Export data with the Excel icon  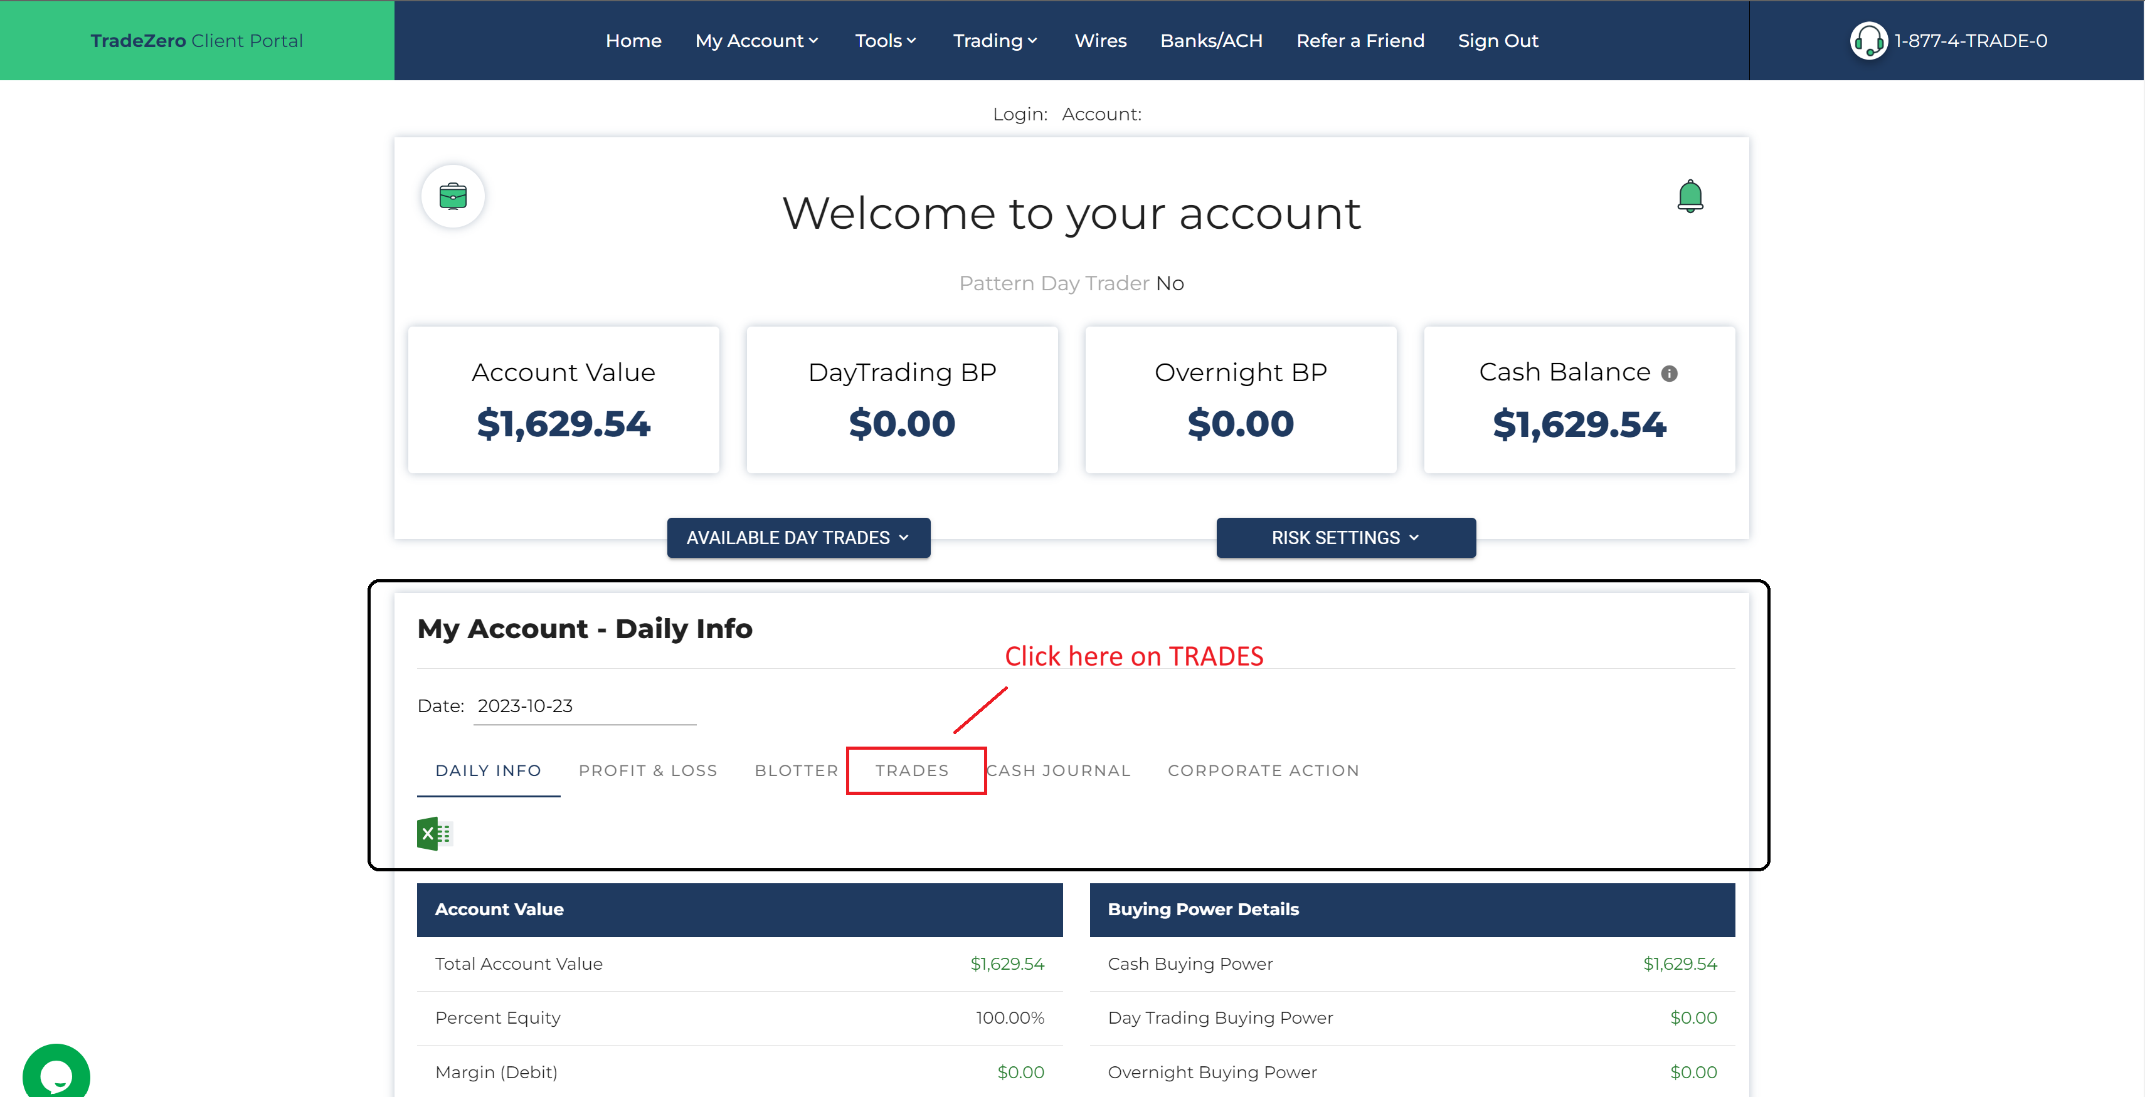click(434, 833)
